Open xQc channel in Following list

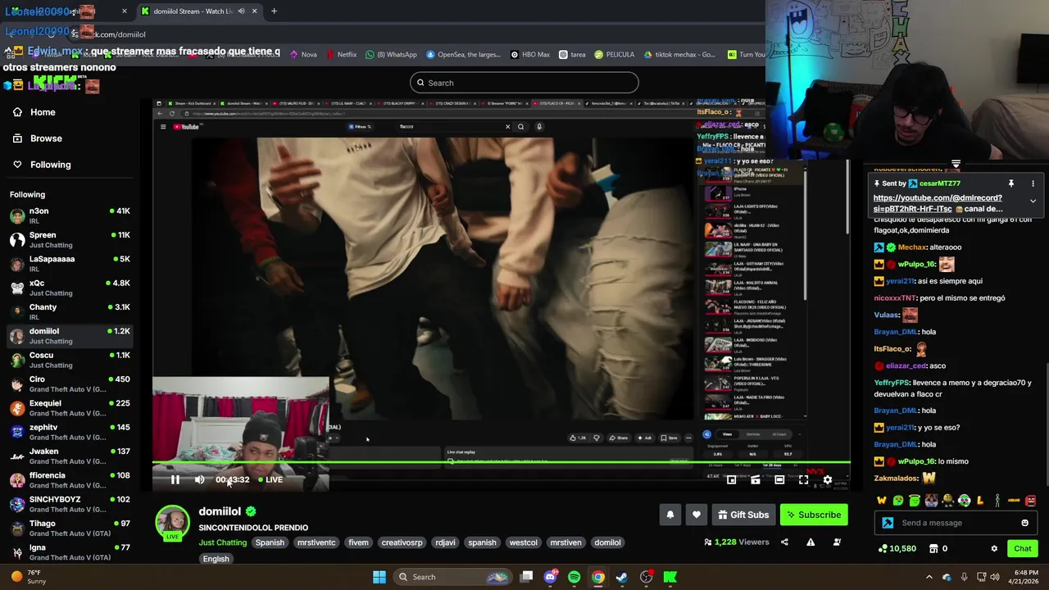(70, 288)
